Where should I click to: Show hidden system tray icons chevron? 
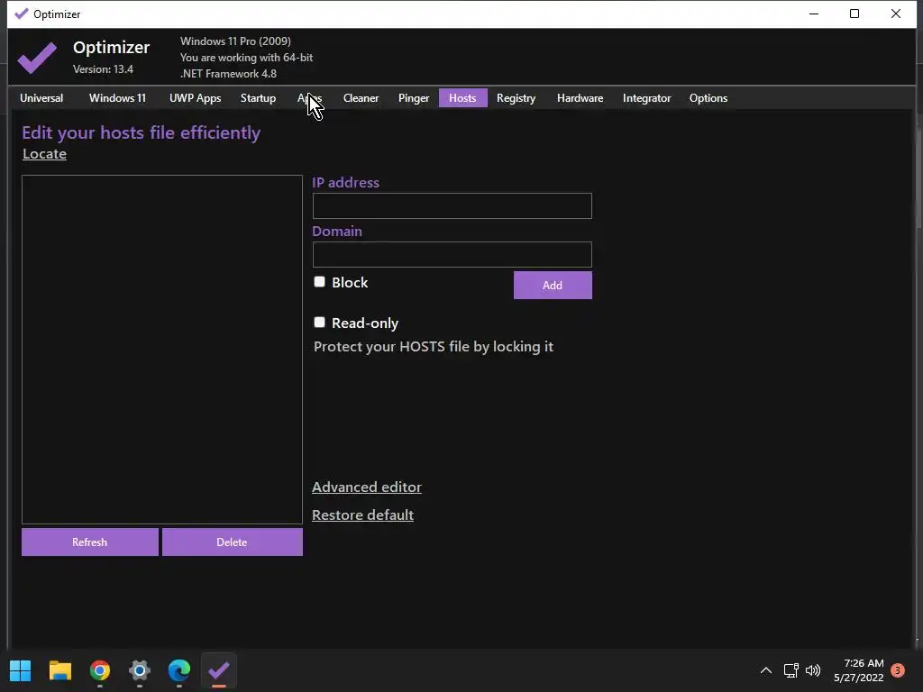pyautogui.click(x=766, y=670)
